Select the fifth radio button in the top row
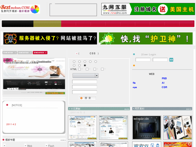196x147 pixels. point(96,61)
